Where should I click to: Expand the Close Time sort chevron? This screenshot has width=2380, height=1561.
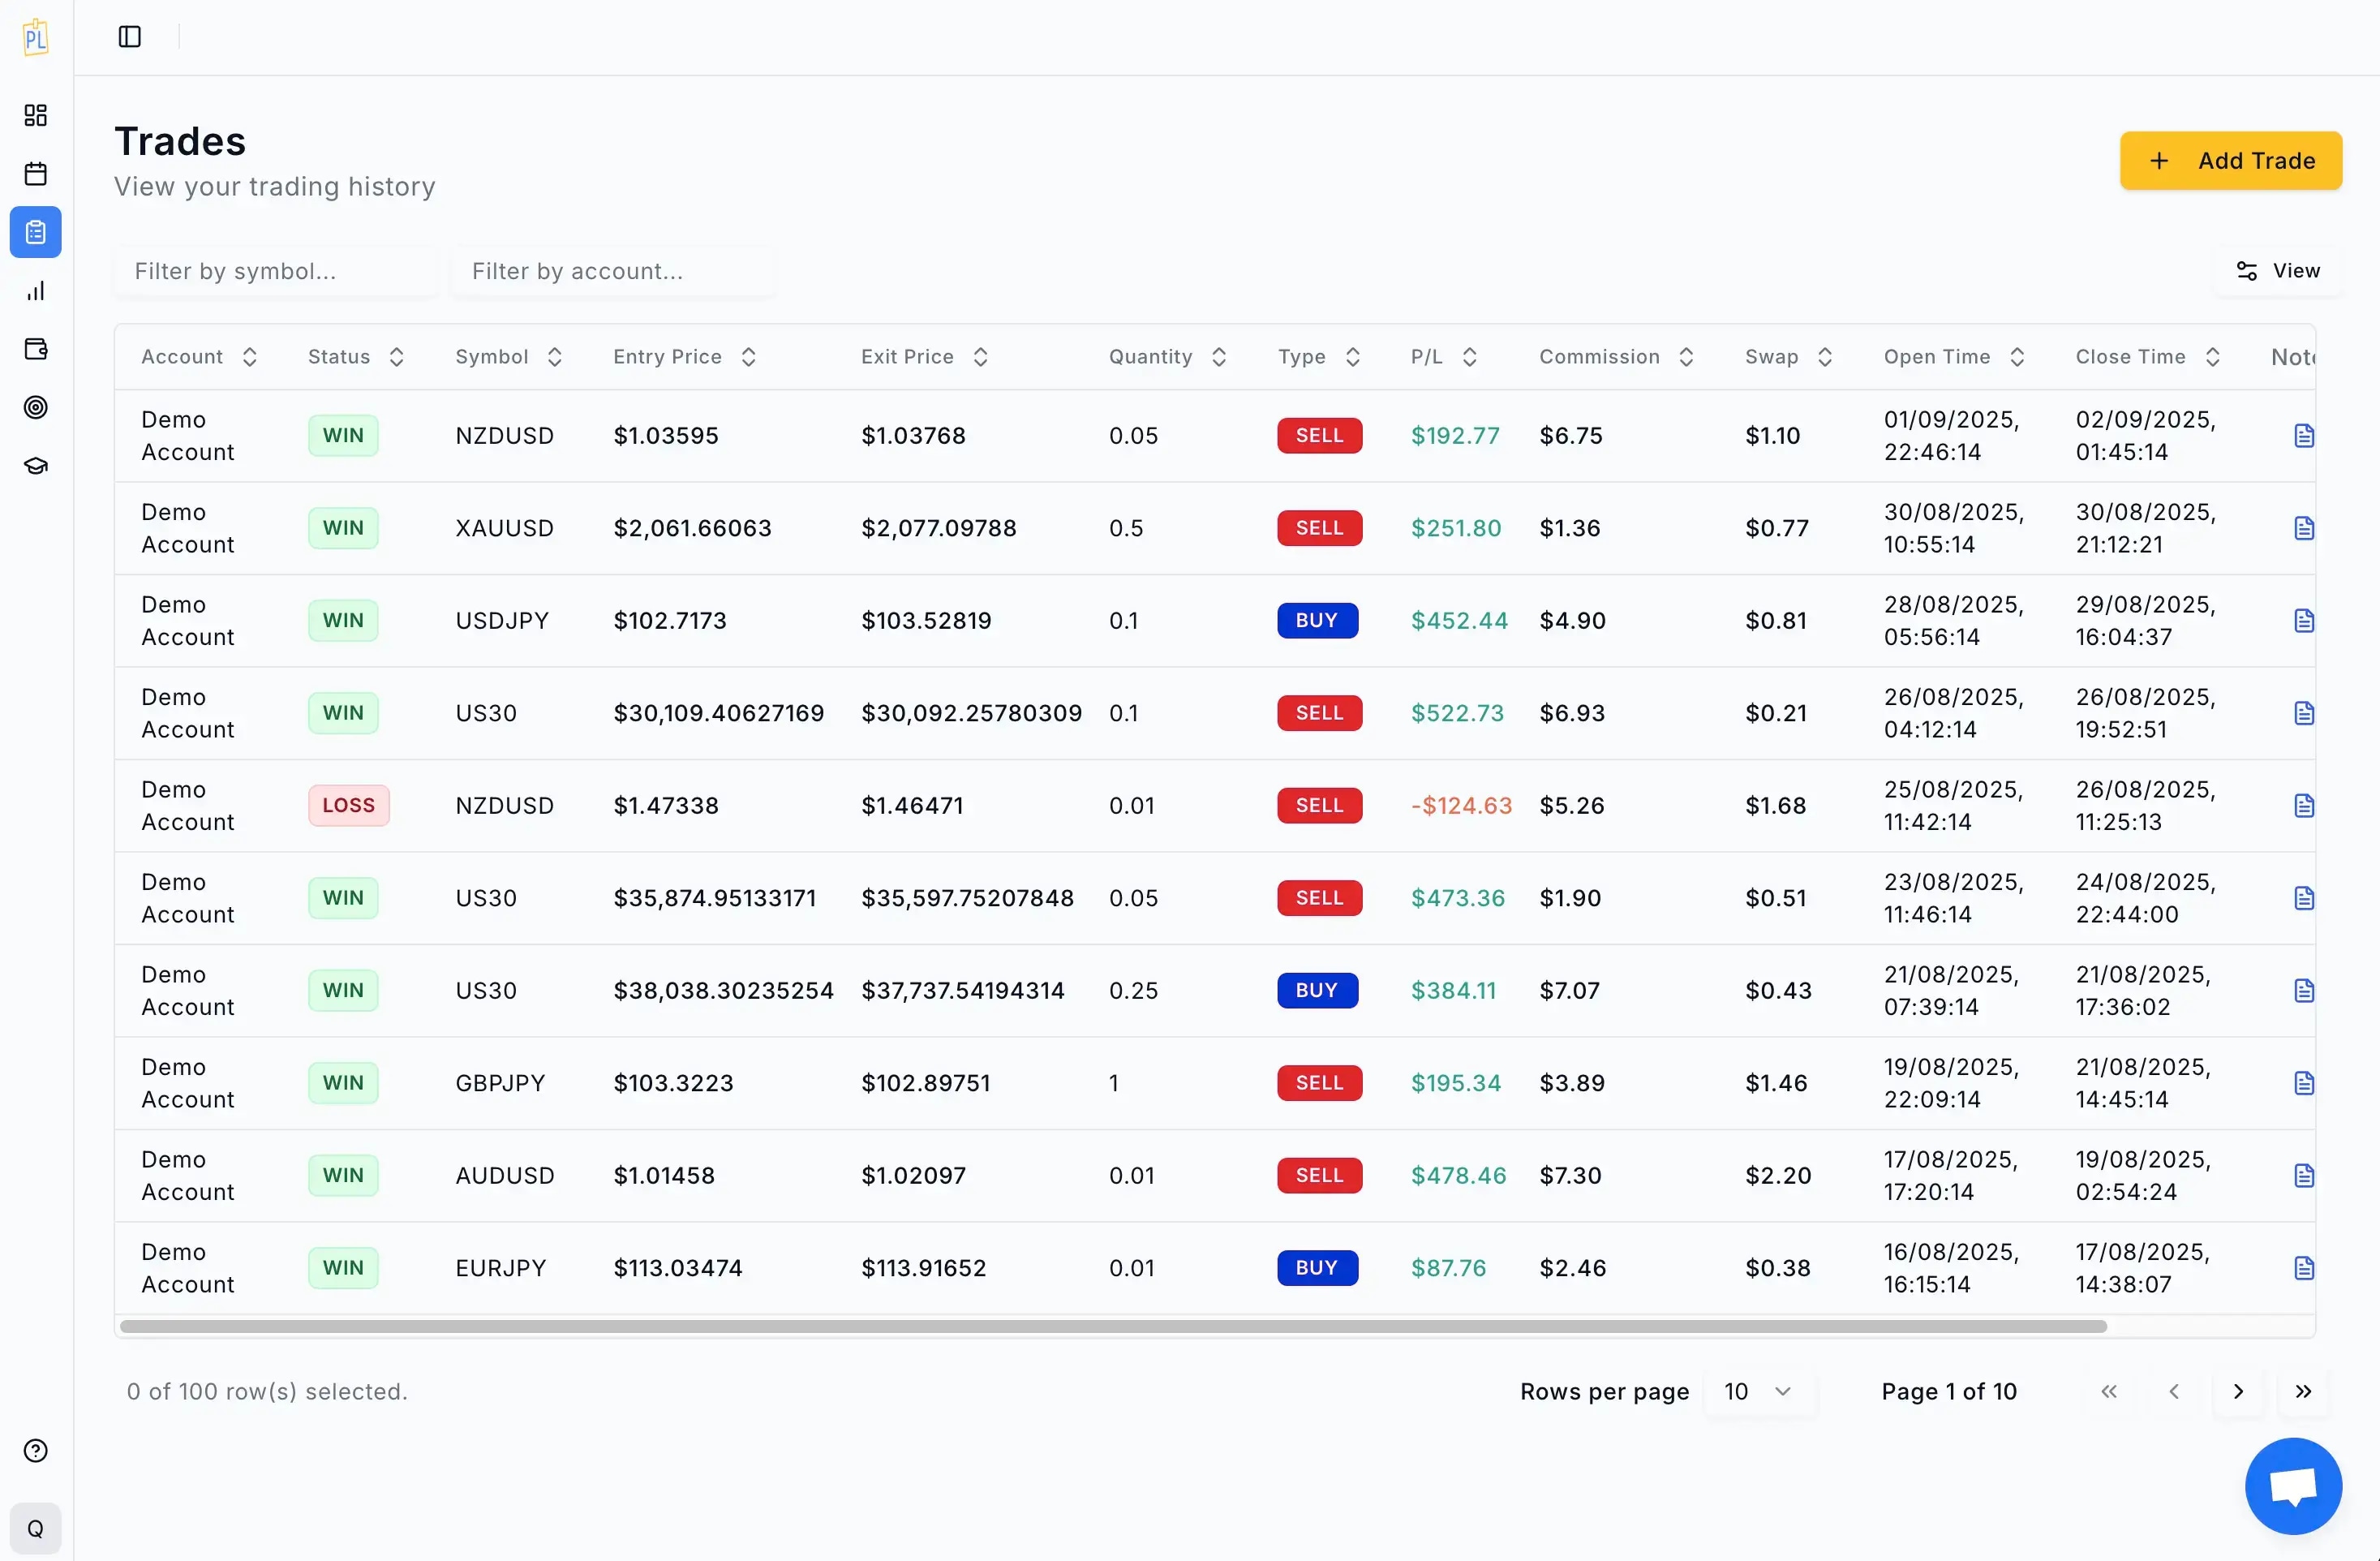(2215, 356)
